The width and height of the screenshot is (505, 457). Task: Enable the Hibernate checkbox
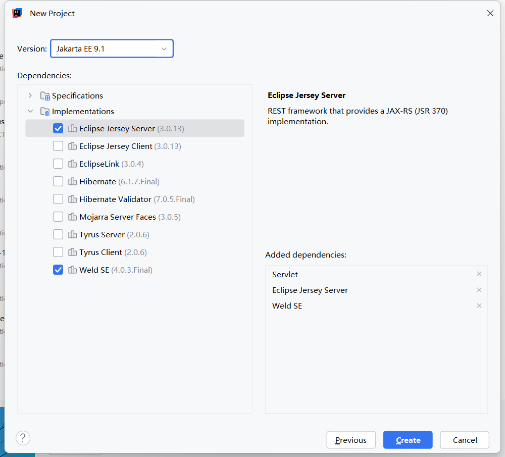(x=58, y=181)
